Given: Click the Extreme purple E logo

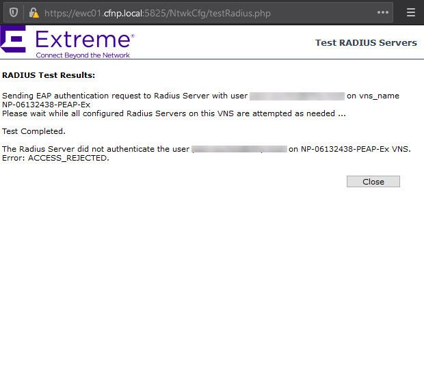Looking at the screenshot, I should click(13, 40).
